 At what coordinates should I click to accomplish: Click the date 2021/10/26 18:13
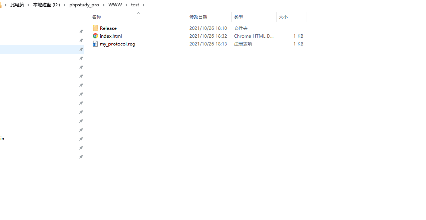(208, 44)
